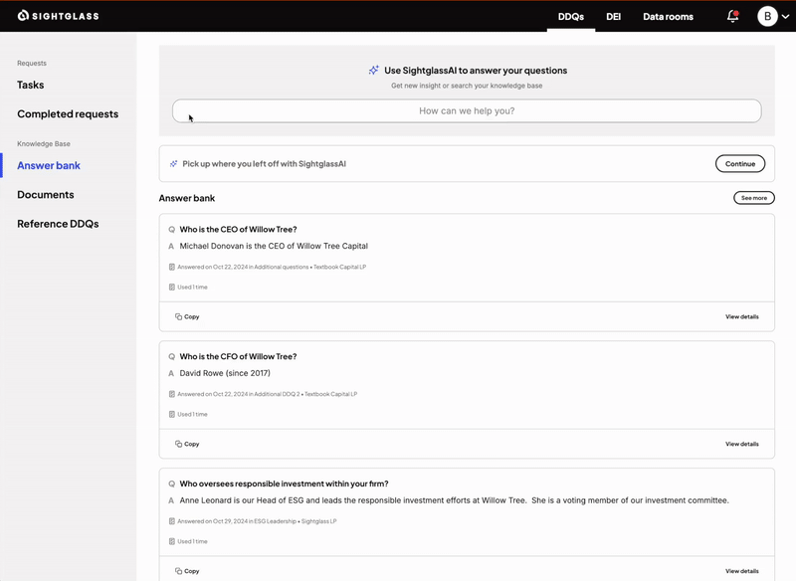Click Used 1 time text in CEO card
Viewport: 796px width, 581px height.
[192, 288]
